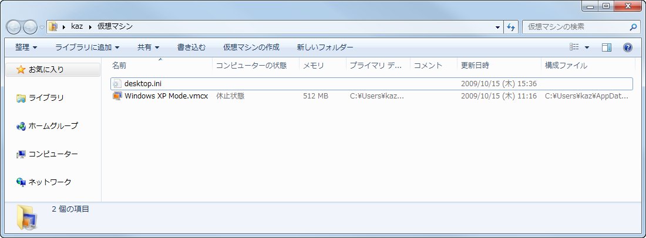The image size is (646, 238).
Task: Create a folder with 新しいフォルダー
Action: point(325,47)
